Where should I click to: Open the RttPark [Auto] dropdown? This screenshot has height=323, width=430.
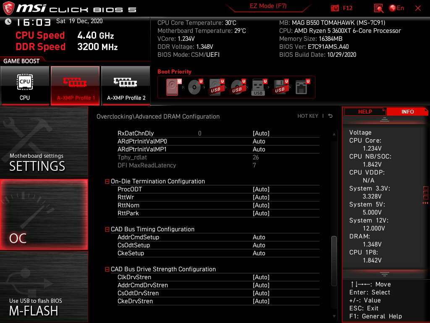pos(261,213)
